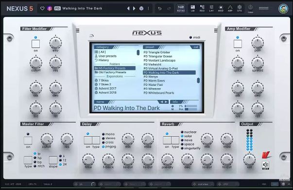Toggle the Master Filter on button
This screenshot has height=190, width=293.
click(x=28, y=141)
